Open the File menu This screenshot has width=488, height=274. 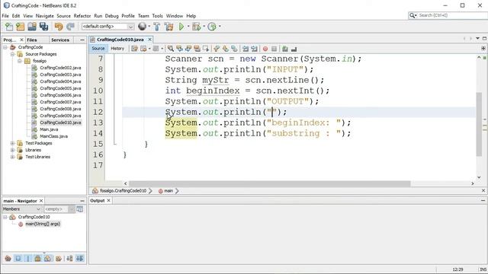coord(5,16)
